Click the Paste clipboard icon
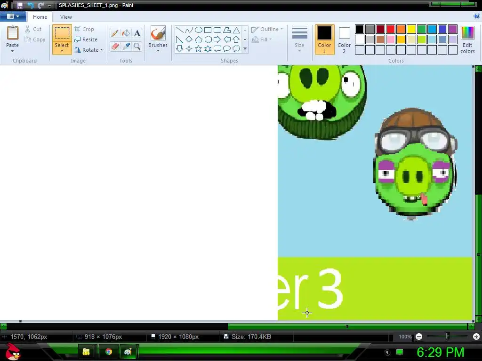Screen dimensions: 482x361 [x=13, y=33]
